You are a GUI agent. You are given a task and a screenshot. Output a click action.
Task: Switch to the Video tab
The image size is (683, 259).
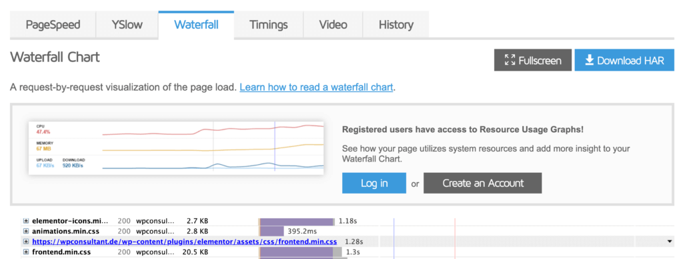pos(333,25)
